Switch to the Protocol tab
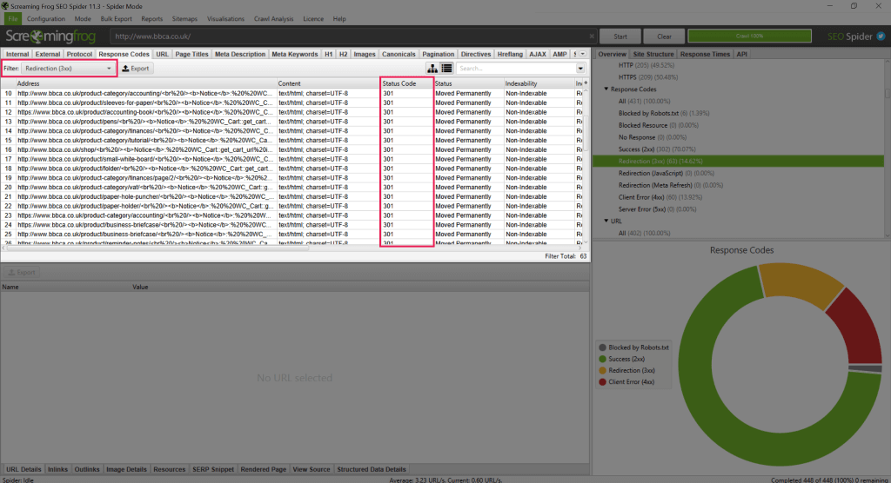 79,54
